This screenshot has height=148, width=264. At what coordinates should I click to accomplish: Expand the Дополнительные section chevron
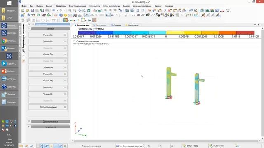[x=29, y=121]
